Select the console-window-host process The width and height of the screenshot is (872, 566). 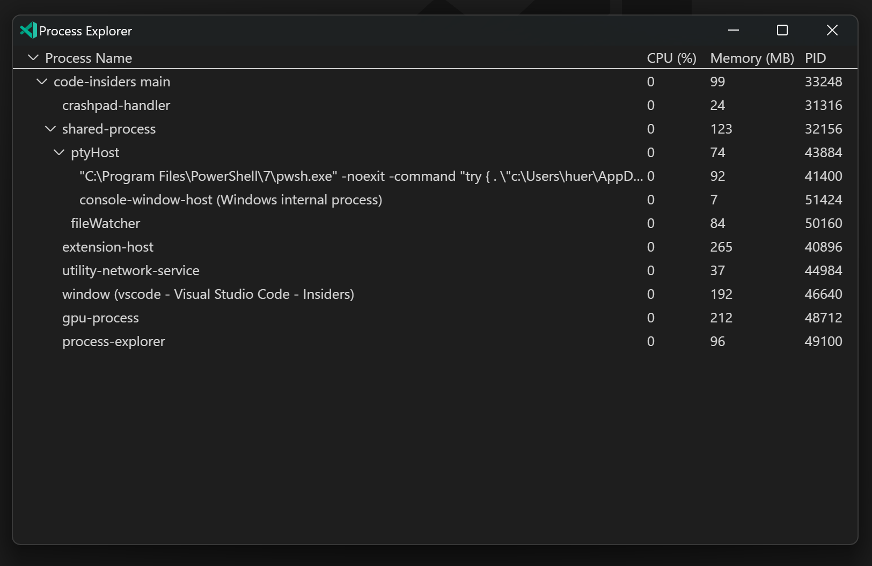231,200
